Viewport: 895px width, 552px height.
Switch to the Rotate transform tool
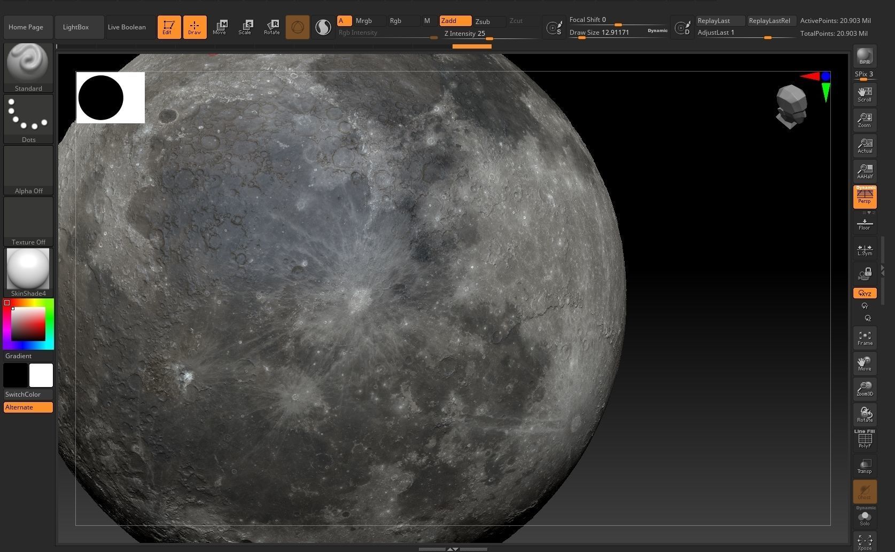(271, 27)
